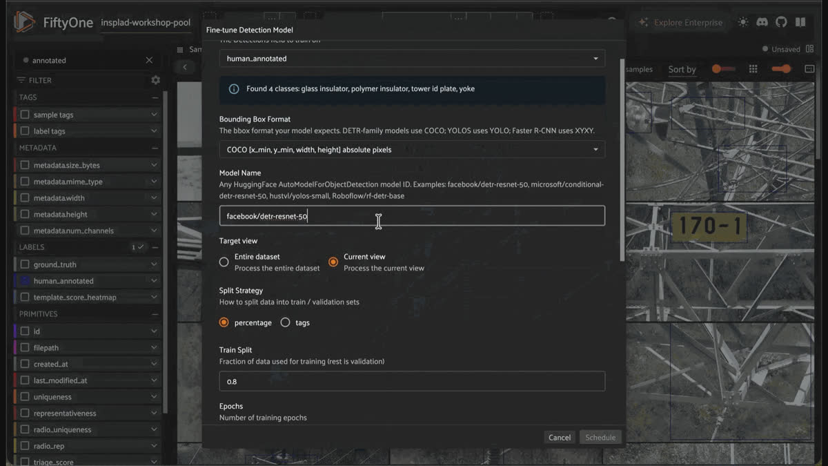Viewport: 828px width, 466px height.
Task: Check the last_modified_at checkbox
Action: click(25, 380)
